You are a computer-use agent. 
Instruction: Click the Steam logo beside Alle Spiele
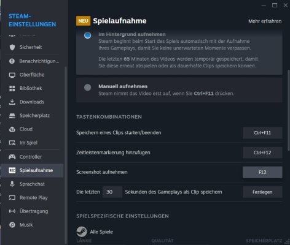(x=82, y=232)
